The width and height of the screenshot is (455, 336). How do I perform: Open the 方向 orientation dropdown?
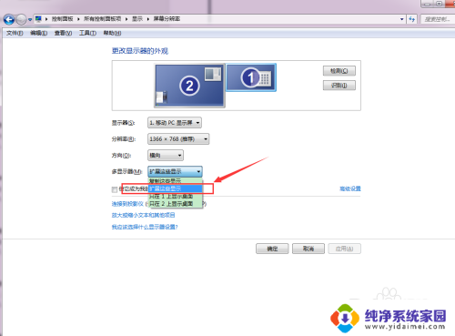[x=166, y=155]
